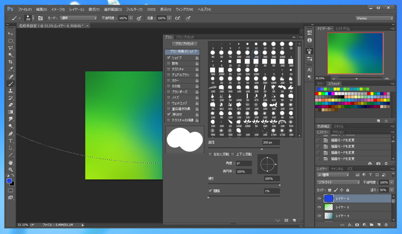This screenshot has width=402, height=234.
Task: Open the フィルター(T) menu
Action: click(134, 9)
